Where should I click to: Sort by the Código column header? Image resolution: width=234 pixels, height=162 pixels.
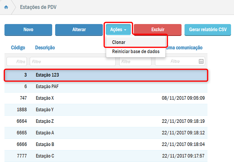18,48
